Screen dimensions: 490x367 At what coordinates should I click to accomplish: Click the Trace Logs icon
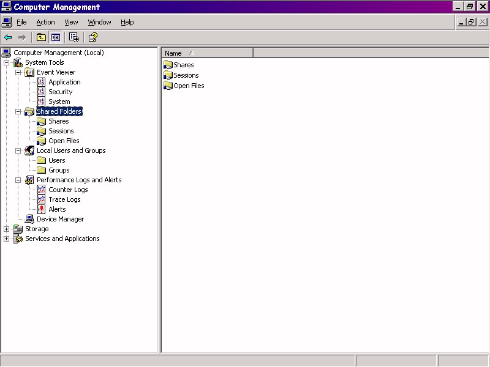(x=41, y=199)
